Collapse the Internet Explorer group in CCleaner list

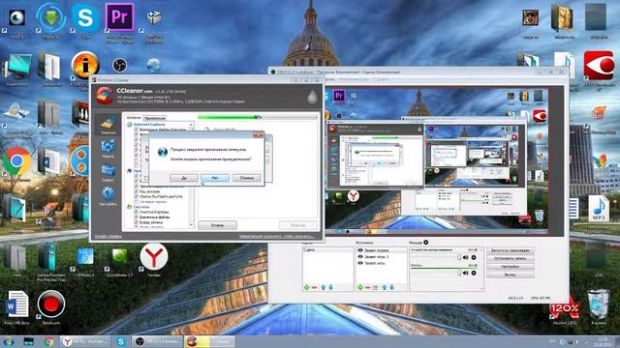[129, 125]
